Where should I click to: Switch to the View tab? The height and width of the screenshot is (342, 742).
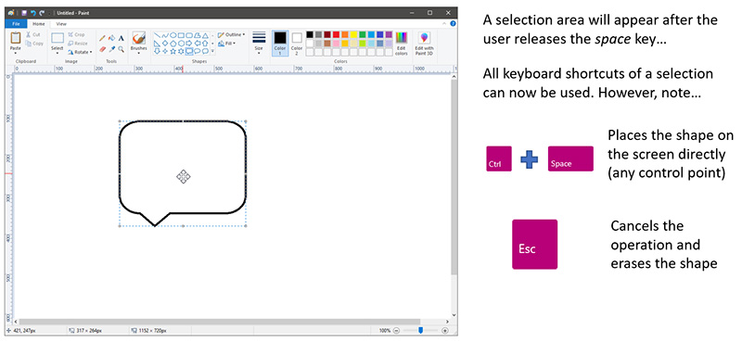(61, 24)
